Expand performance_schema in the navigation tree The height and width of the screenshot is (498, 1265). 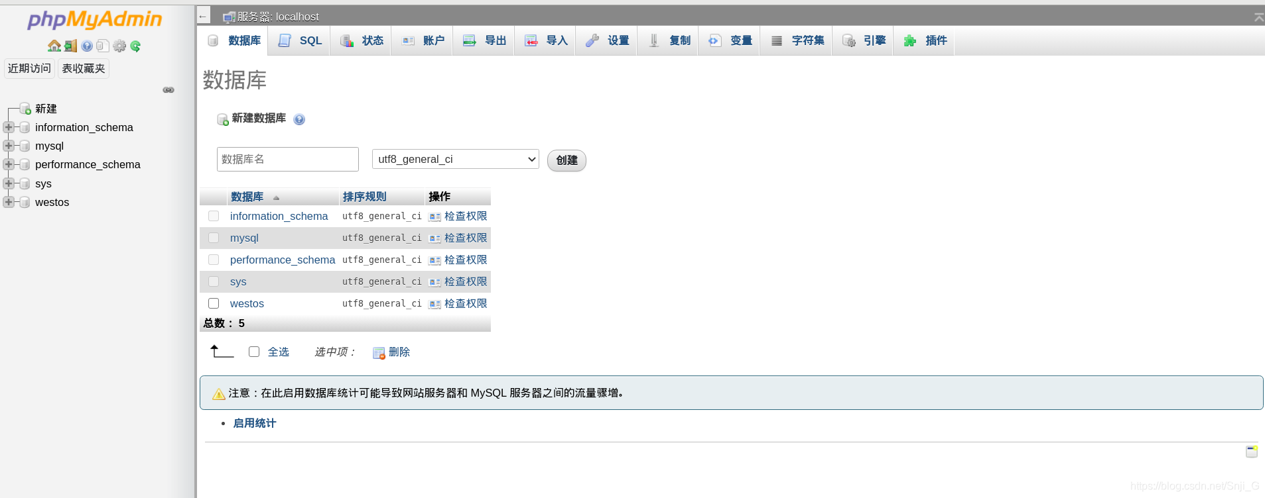pyautogui.click(x=9, y=164)
